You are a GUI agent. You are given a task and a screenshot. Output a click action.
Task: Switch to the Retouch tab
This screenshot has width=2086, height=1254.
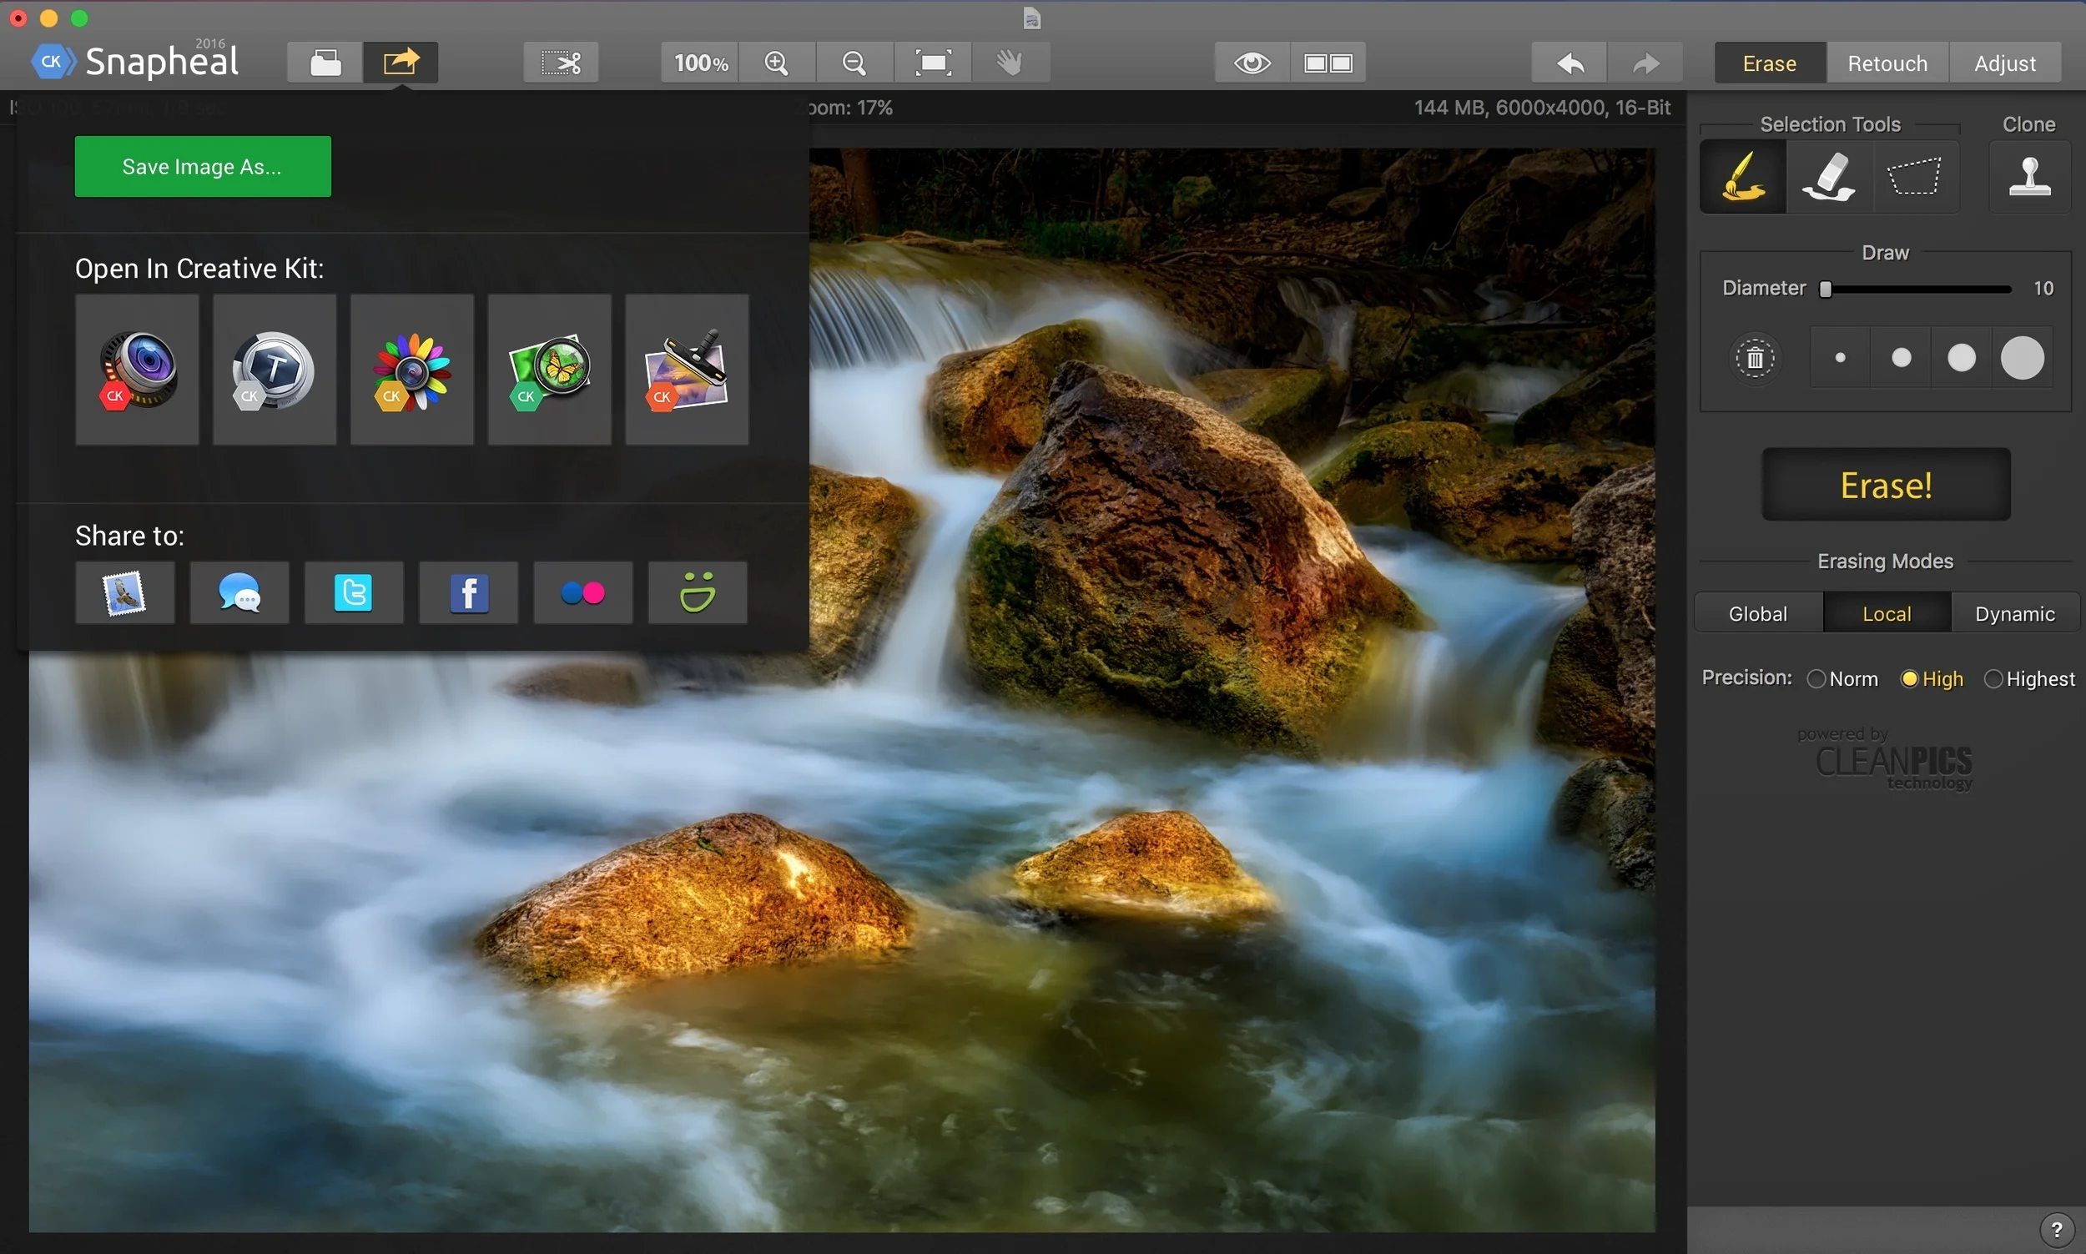pos(1887,63)
